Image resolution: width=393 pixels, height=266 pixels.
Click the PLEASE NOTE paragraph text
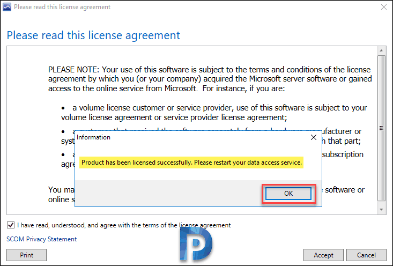pos(210,79)
